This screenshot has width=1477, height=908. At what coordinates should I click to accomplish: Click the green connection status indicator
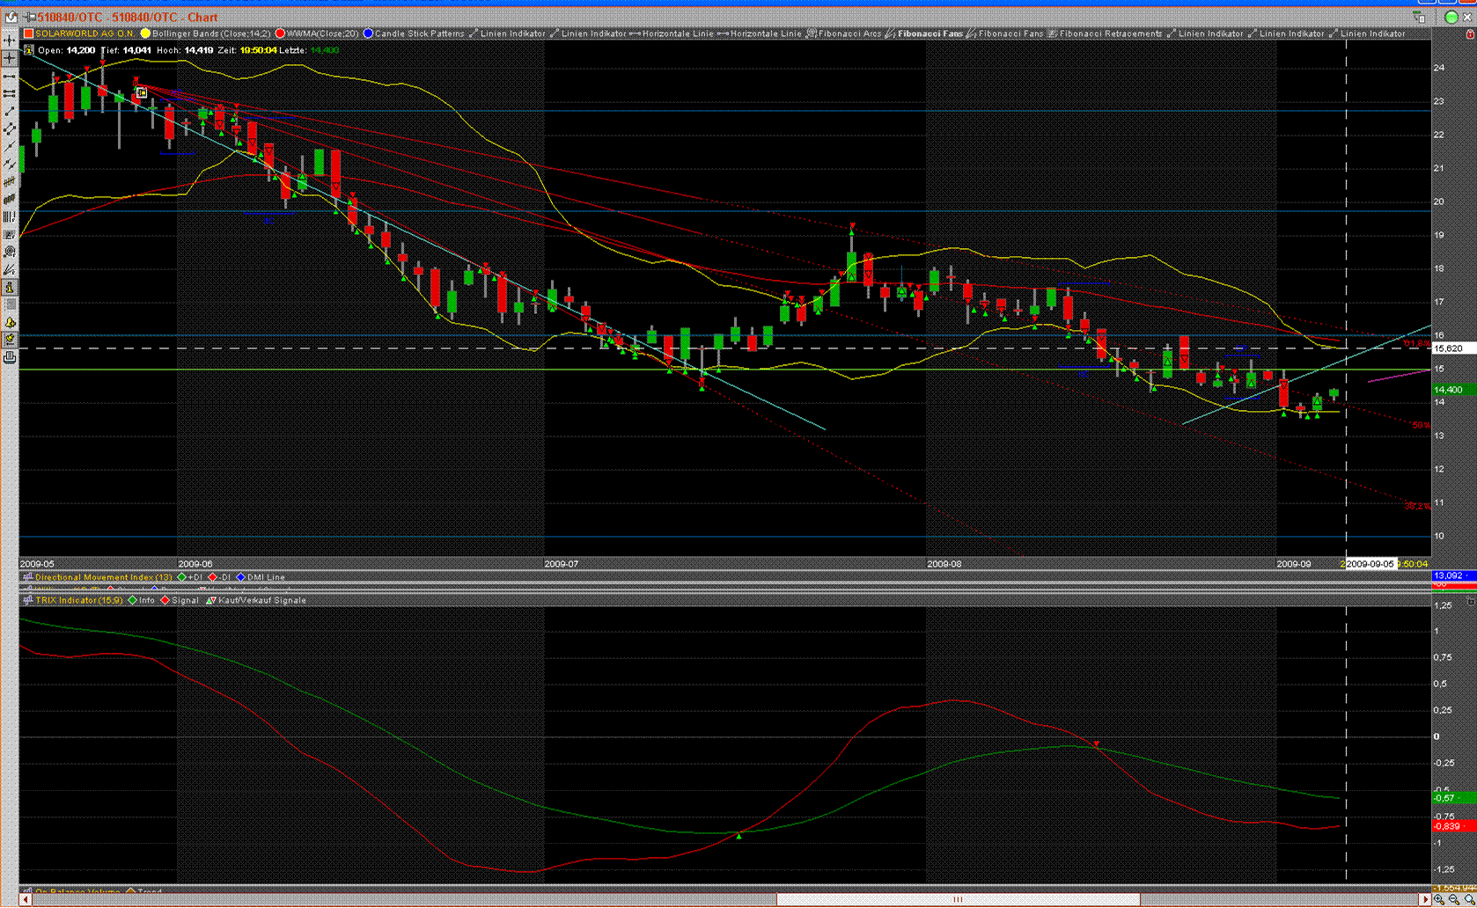[x=1451, y=17]
